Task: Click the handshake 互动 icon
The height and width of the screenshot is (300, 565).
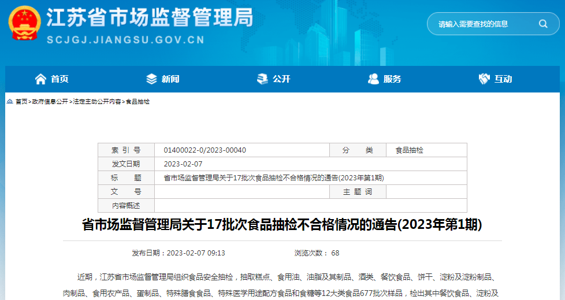Action: point(484,79)
